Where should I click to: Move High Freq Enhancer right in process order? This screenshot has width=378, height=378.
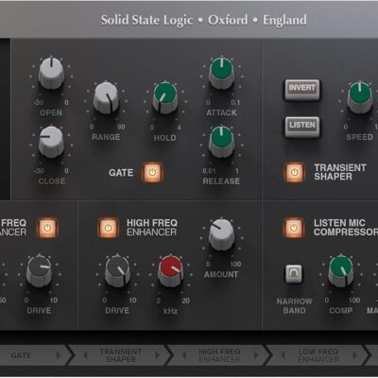pyautogui.click(x=256, y=355)
